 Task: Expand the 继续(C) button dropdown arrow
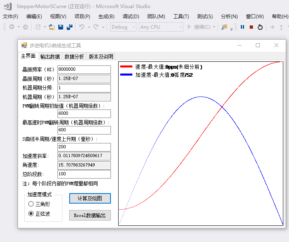click(214, 27)
